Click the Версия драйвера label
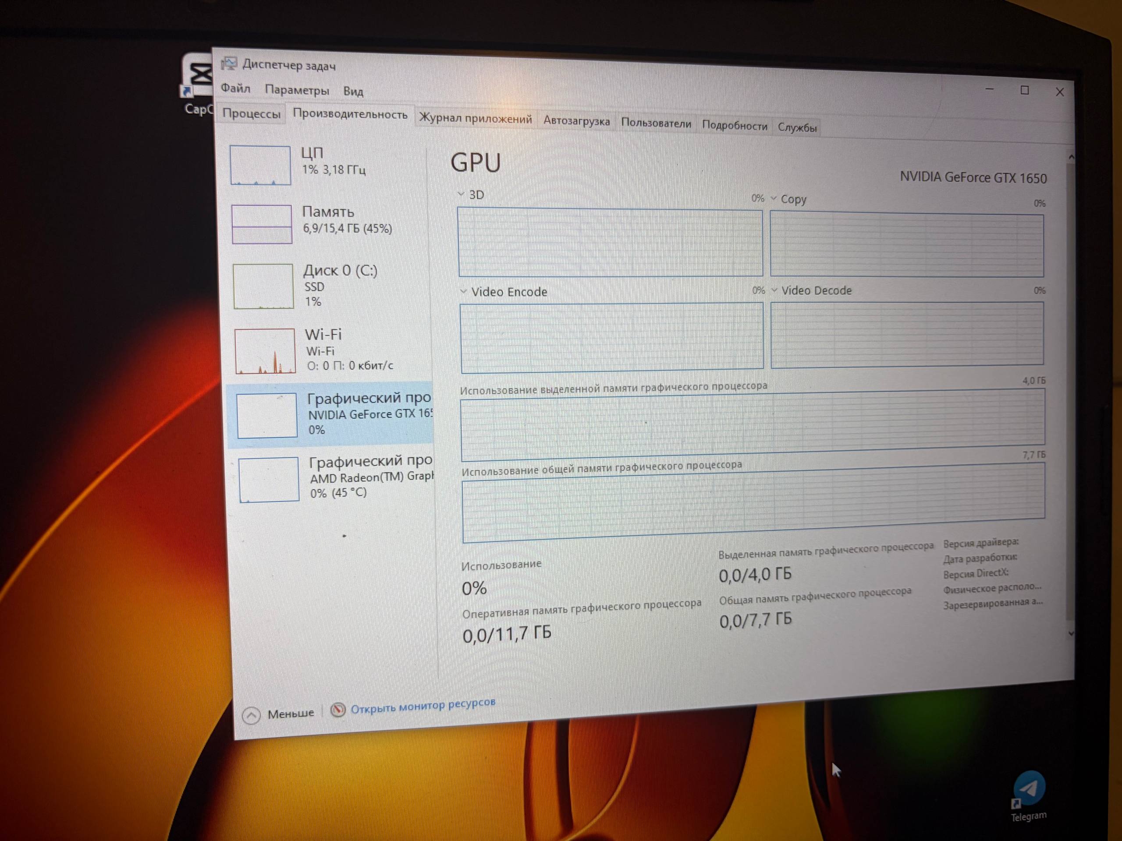The height and width of the screenshot is (841, 1122). 980,542
